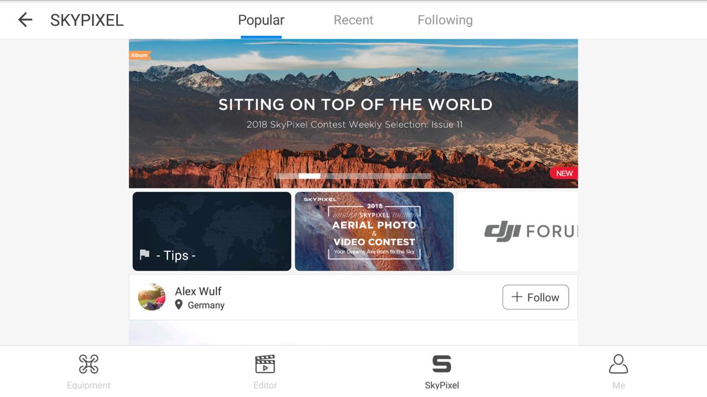
Task: Tap the back arrow icon
Action: point(25,20)
